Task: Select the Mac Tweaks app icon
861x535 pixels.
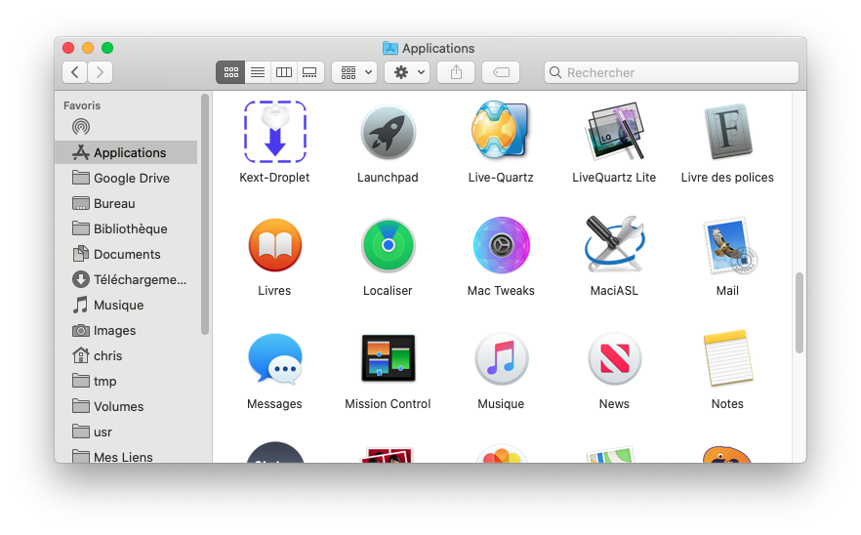Action: click(x=501, y=245)
